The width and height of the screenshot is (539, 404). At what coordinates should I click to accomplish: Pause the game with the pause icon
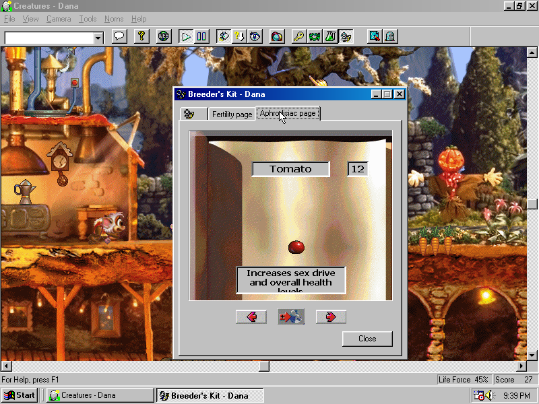click(x=201, y=36)
